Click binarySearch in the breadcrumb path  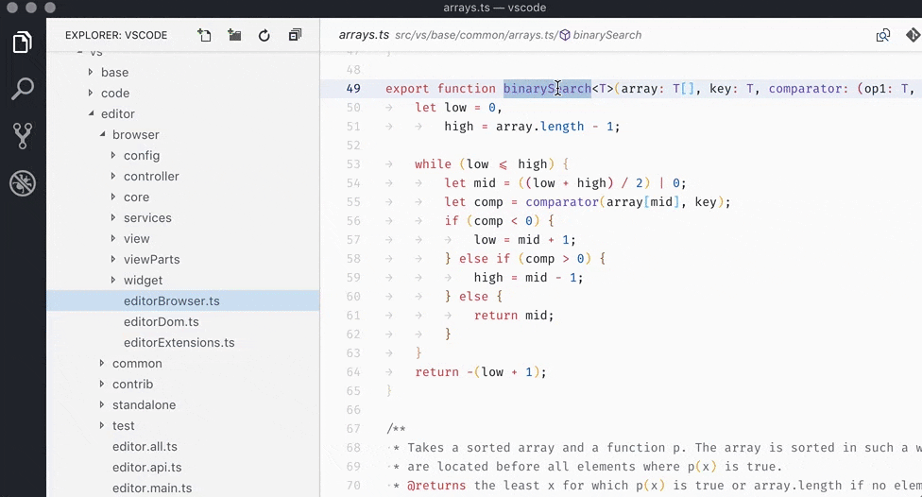[606, 35]
